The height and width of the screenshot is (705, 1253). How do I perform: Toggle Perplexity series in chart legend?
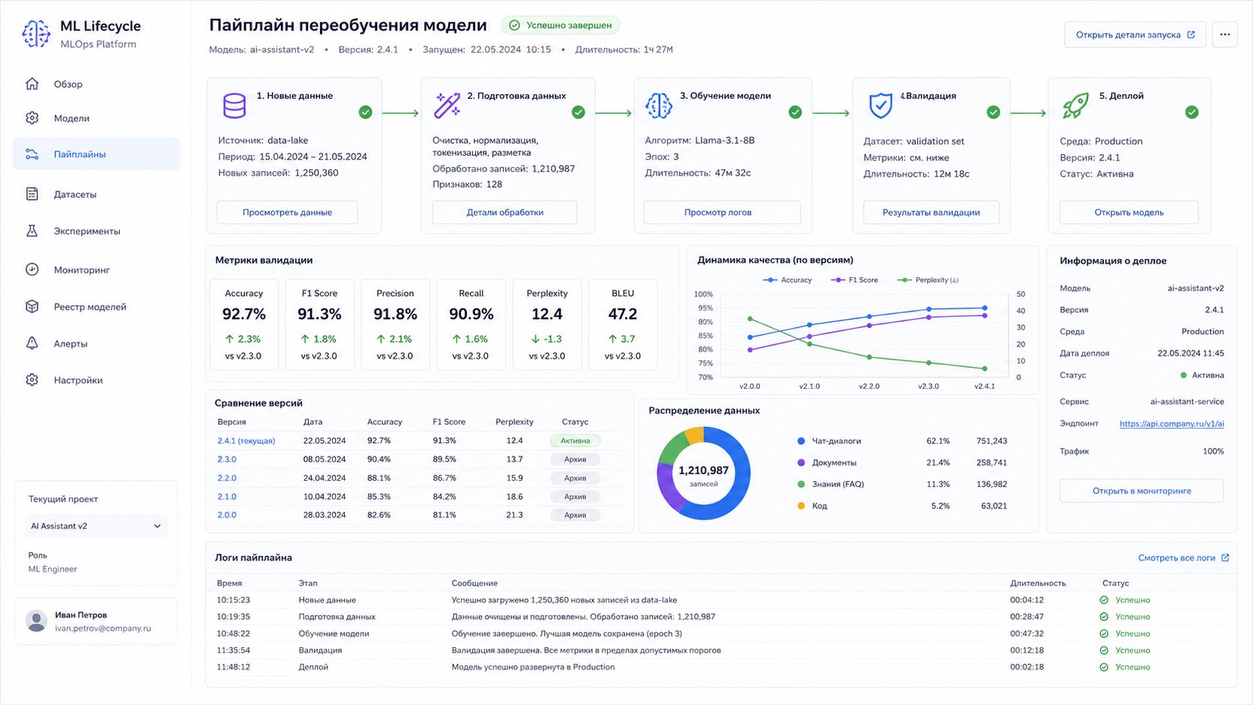[929, 280]
